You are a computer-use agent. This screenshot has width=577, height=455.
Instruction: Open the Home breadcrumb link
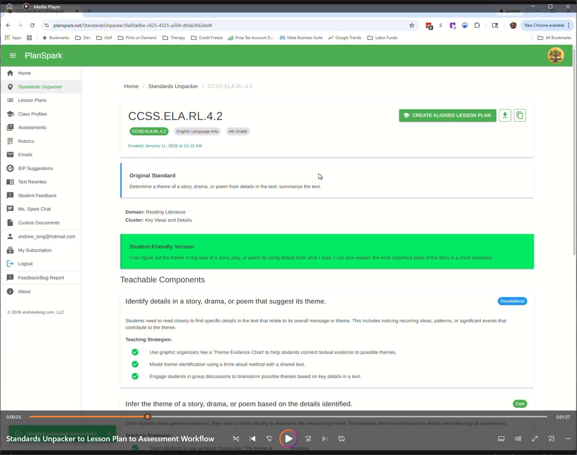click(x=131, y=86)
